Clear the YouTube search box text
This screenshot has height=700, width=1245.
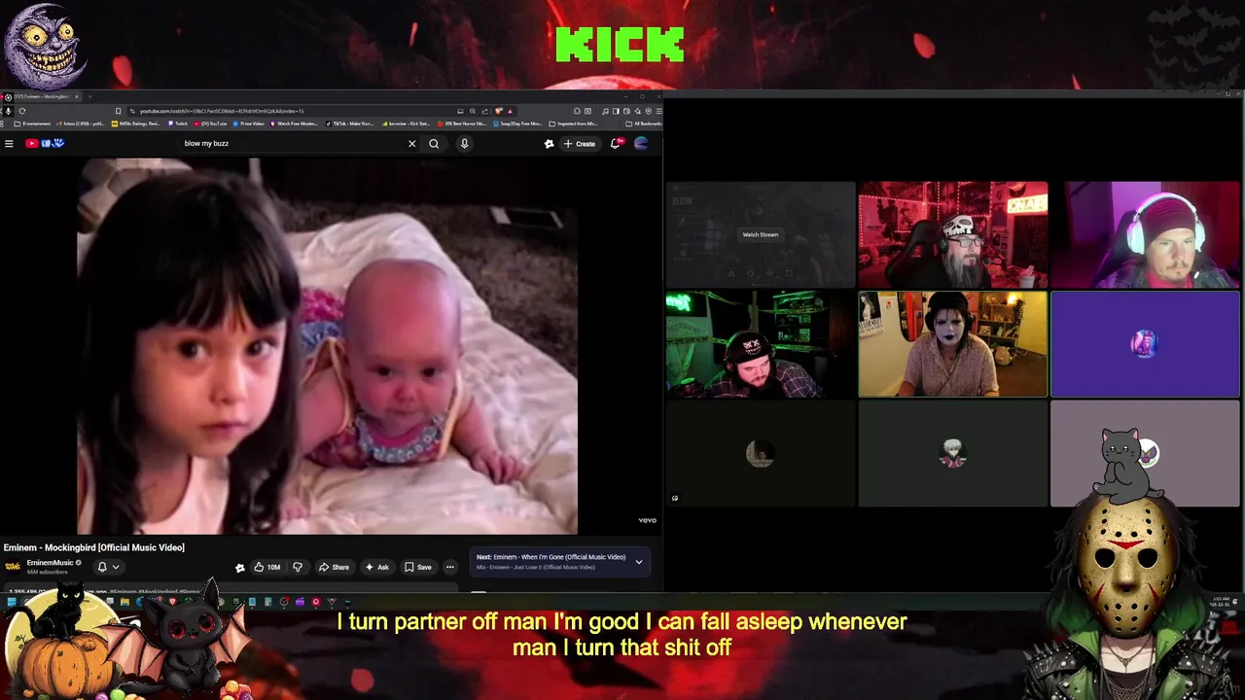[411, 144]
